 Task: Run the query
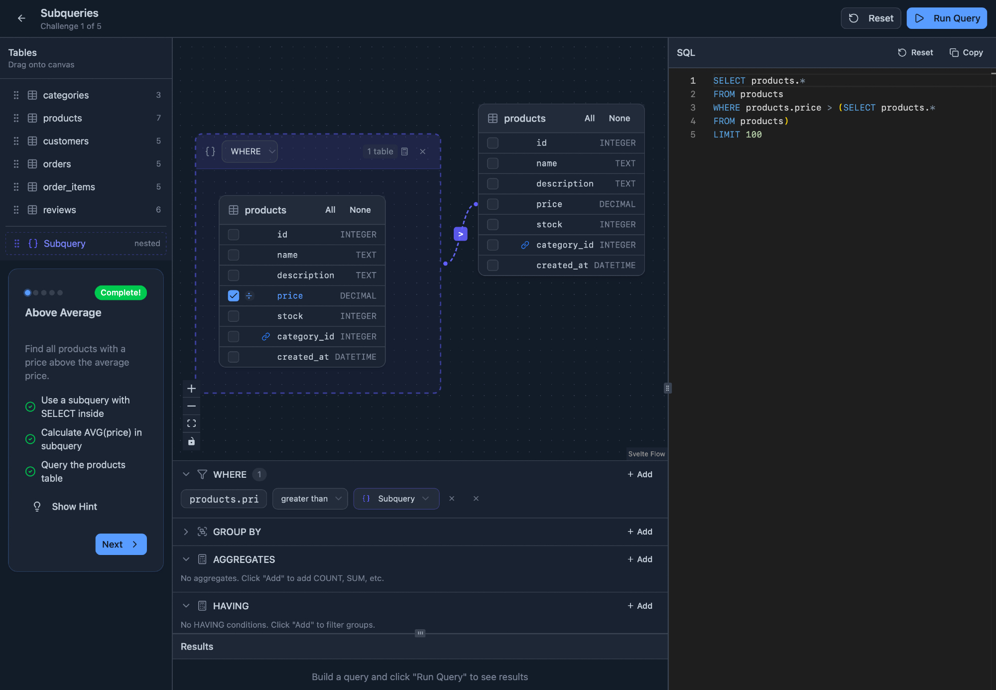click(946, 18)
